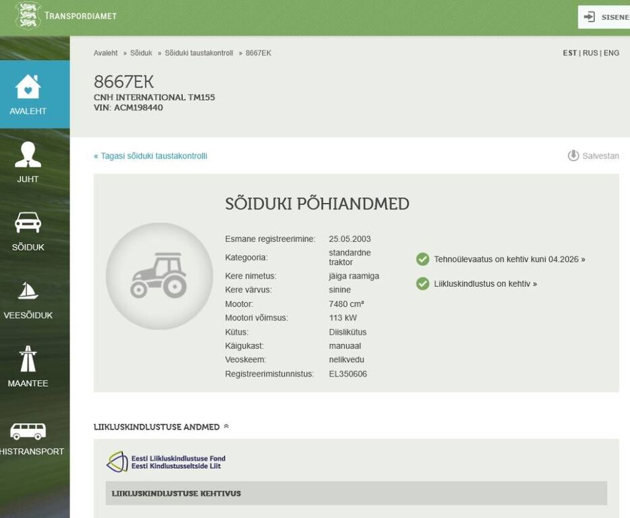Screen dimensions: 630x518
Task: Click the engine value 7480 cm³
Action: point(346,304)
